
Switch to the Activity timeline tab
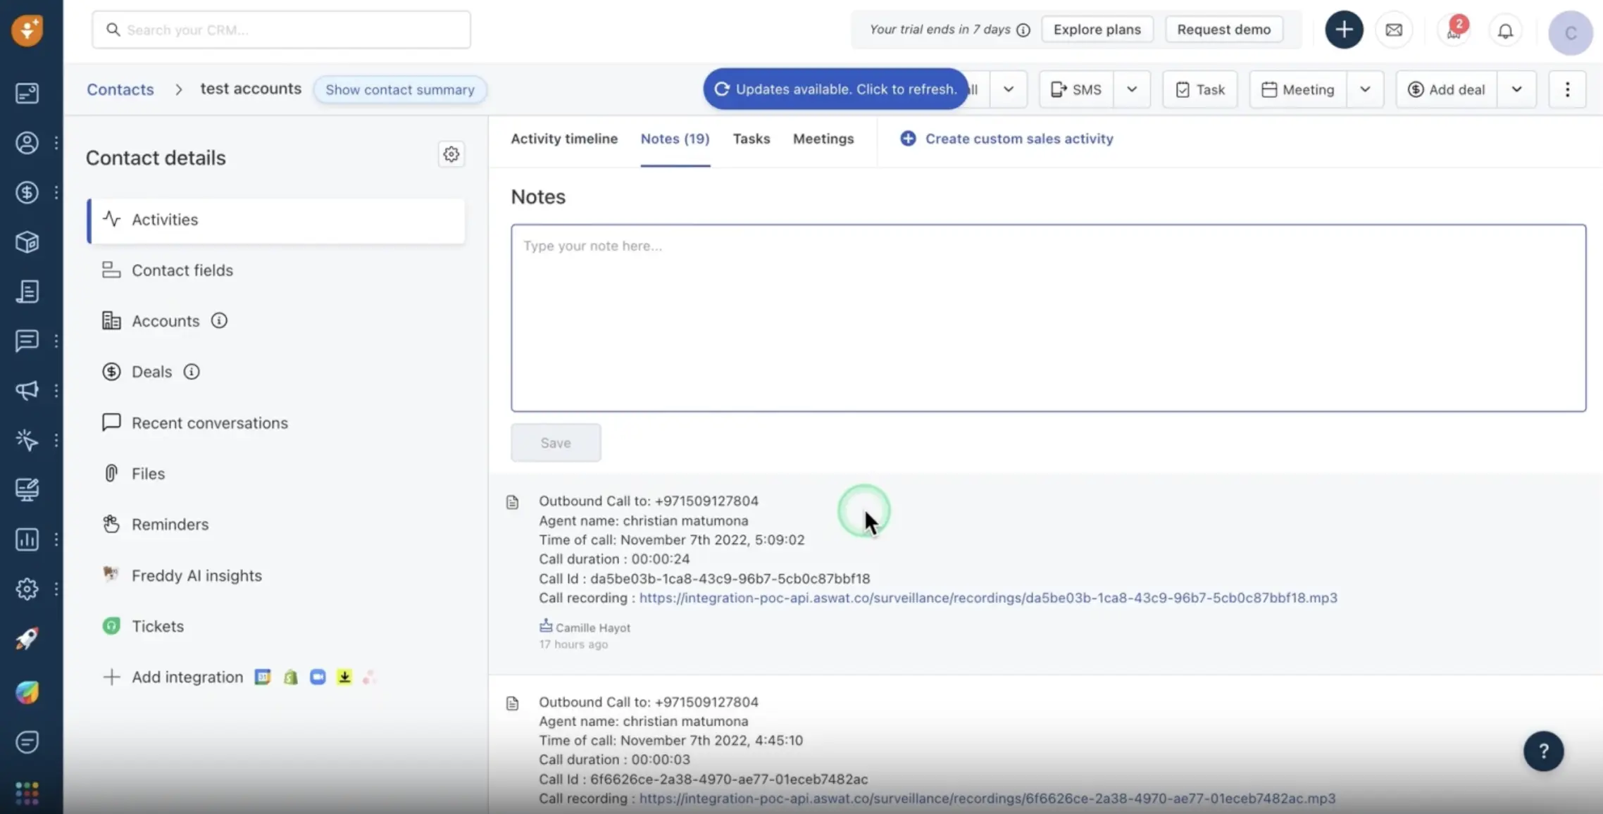coord(563,138)
